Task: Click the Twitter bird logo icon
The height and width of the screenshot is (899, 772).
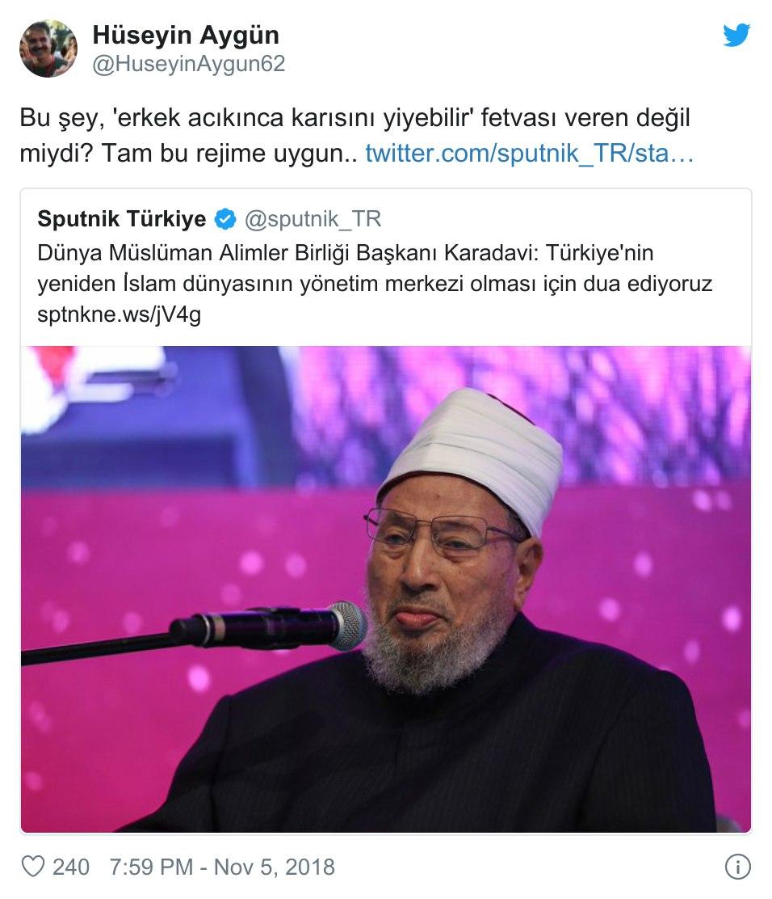Action: [x=736, y=35]
